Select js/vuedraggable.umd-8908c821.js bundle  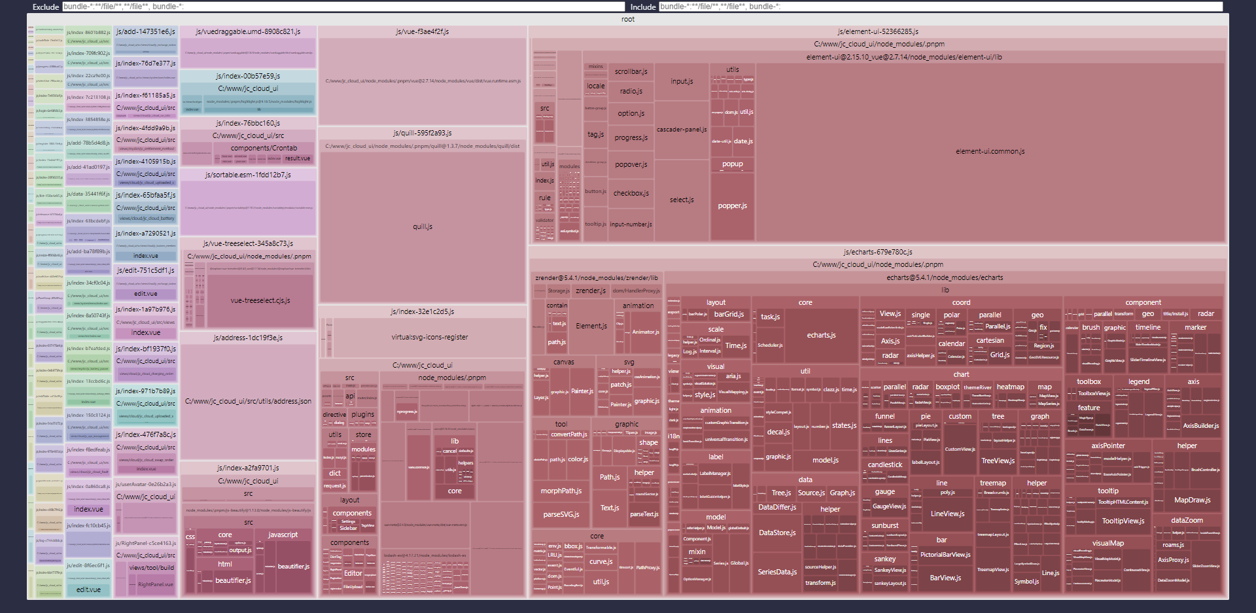[248, 31]
